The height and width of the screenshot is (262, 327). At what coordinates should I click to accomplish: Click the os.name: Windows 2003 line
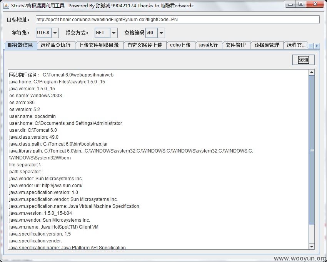pos(35,96)
